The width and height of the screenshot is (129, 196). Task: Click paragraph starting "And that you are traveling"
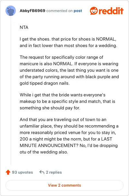pos(69,136)
